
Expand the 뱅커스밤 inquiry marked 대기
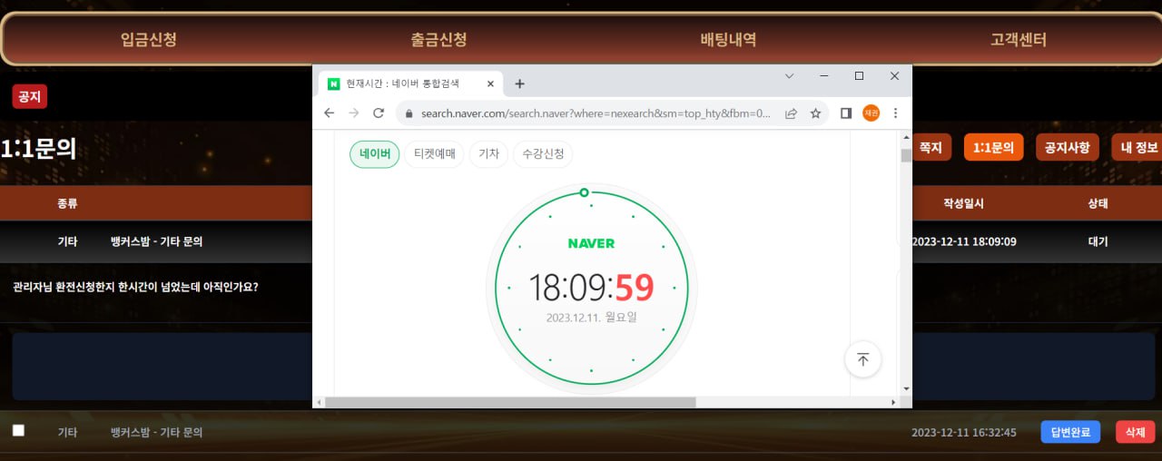156,241
